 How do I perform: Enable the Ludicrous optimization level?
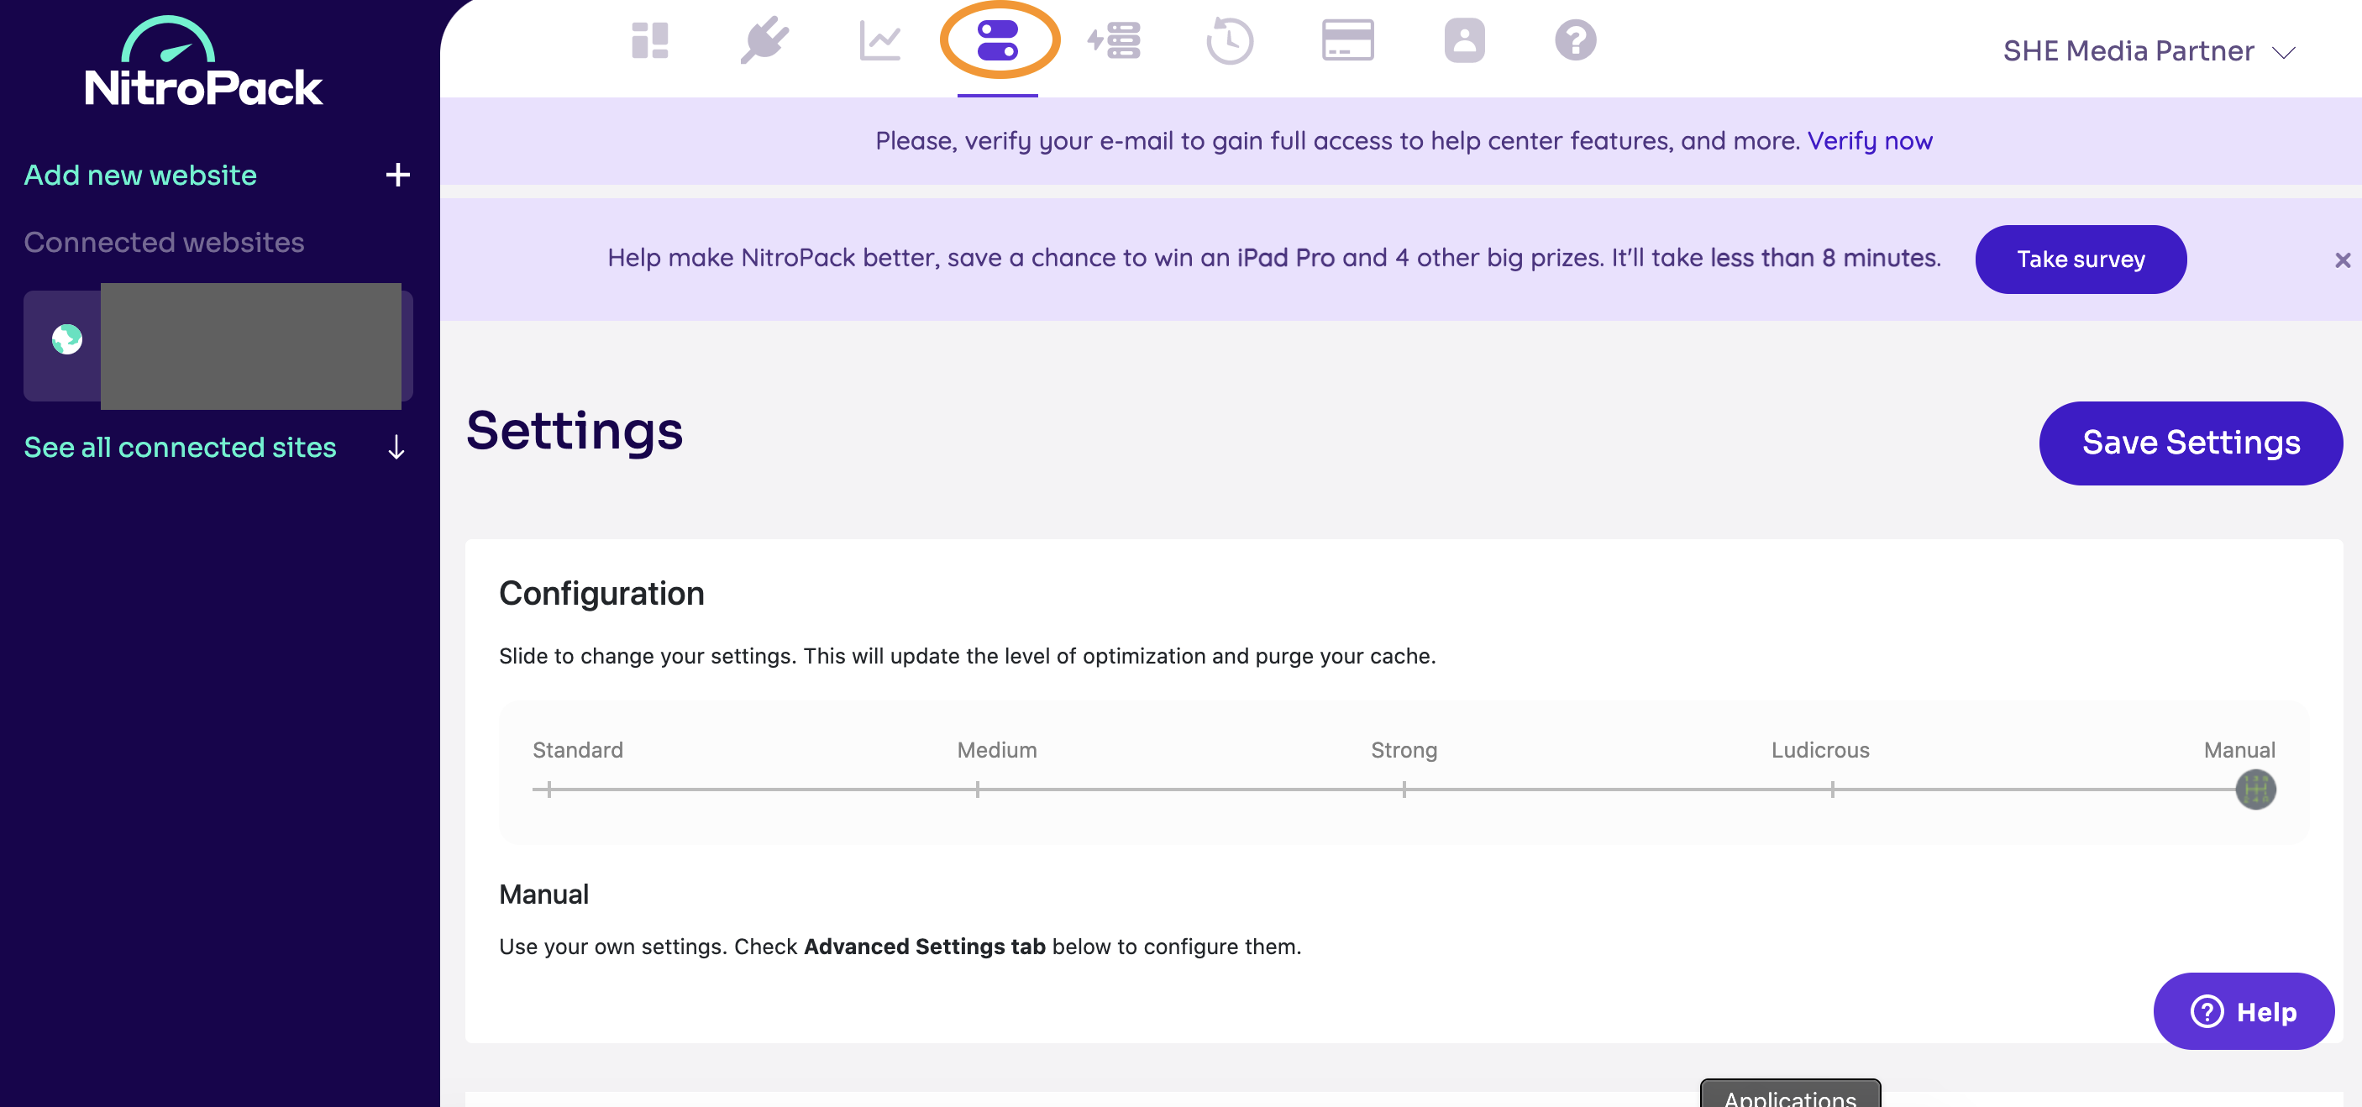(x=1834, y=789)
